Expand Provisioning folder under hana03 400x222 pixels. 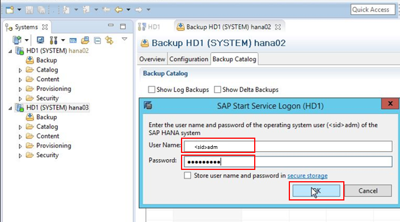coord(20,146)
